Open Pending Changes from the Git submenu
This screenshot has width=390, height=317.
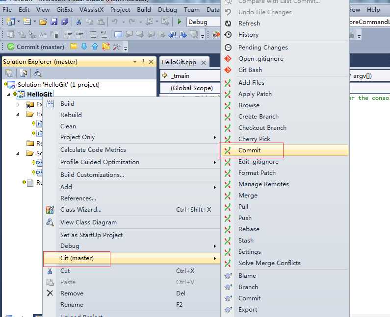pos(285,48)
